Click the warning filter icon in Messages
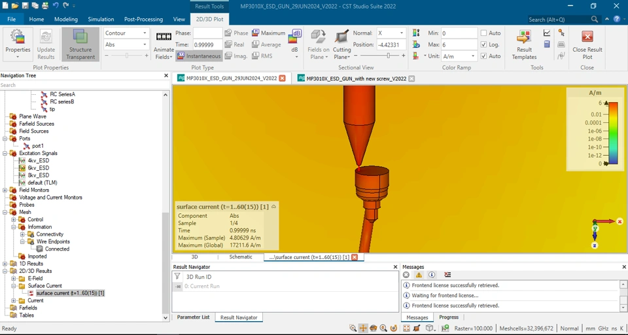The width and height of the screenshot is (628, 335). [x=419, y=275]
